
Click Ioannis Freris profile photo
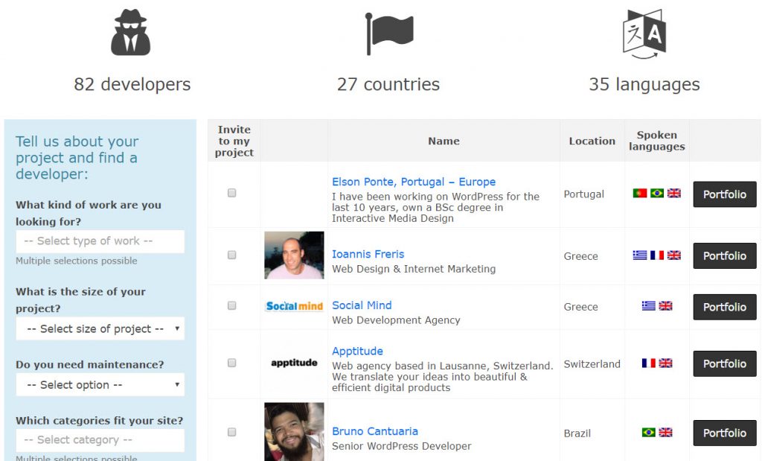coord(294,255)
